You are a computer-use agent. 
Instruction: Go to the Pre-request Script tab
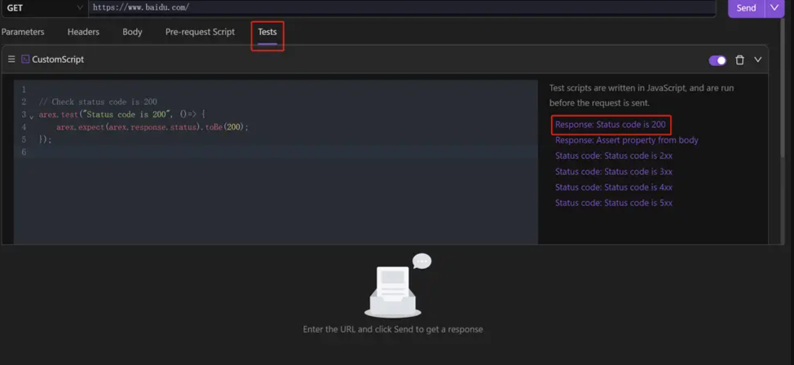tap(200, 32)
